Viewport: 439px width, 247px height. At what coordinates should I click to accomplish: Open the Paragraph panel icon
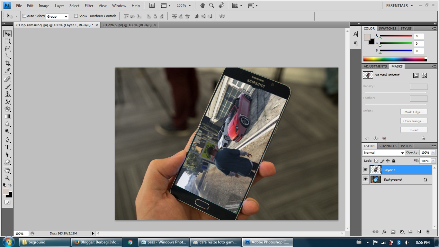[355, 44]
